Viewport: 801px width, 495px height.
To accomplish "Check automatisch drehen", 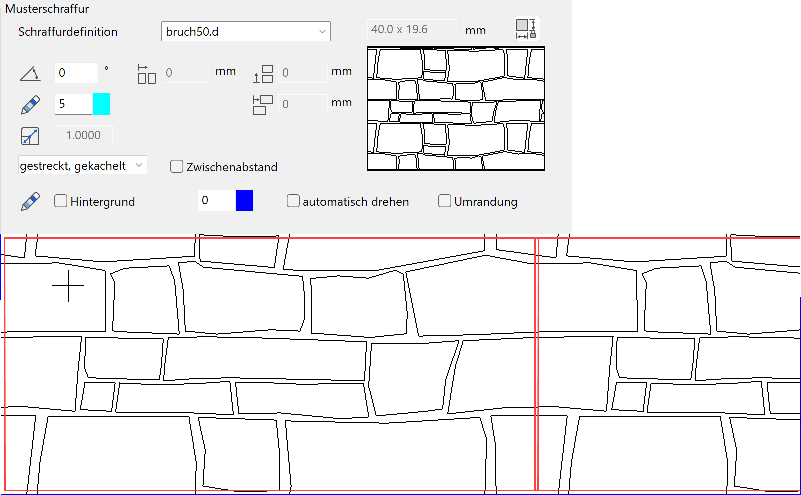I will tap(293, 200).
